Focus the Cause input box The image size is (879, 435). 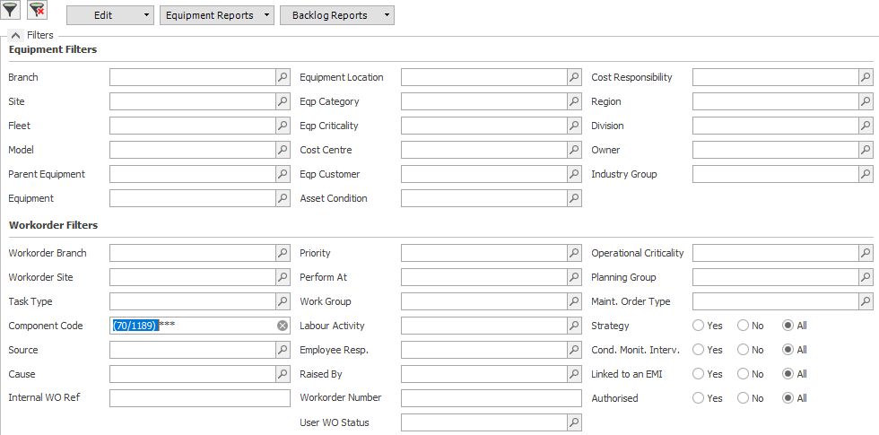pos(192,373)
